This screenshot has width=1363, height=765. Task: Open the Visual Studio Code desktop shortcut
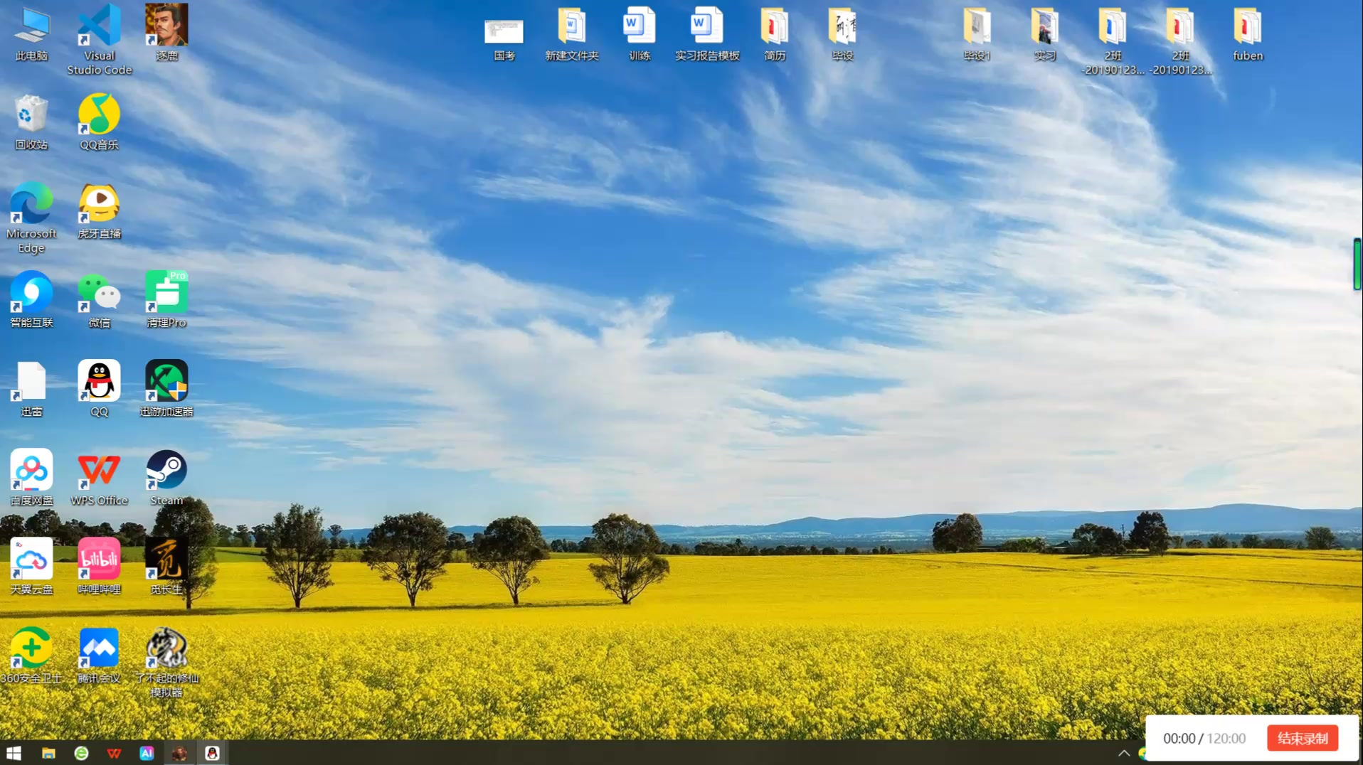point(99,27)
